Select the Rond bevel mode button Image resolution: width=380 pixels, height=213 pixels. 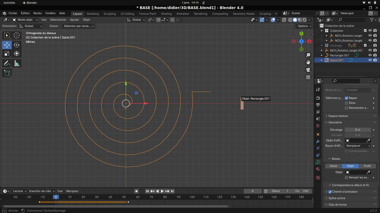(333, 166)
